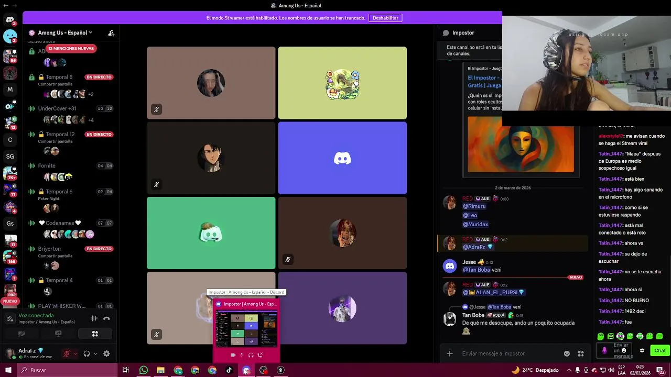Click the @Rimuru mention
Image resolution: width=671 pixels, height=377 pixels.
tap(474, 206)
